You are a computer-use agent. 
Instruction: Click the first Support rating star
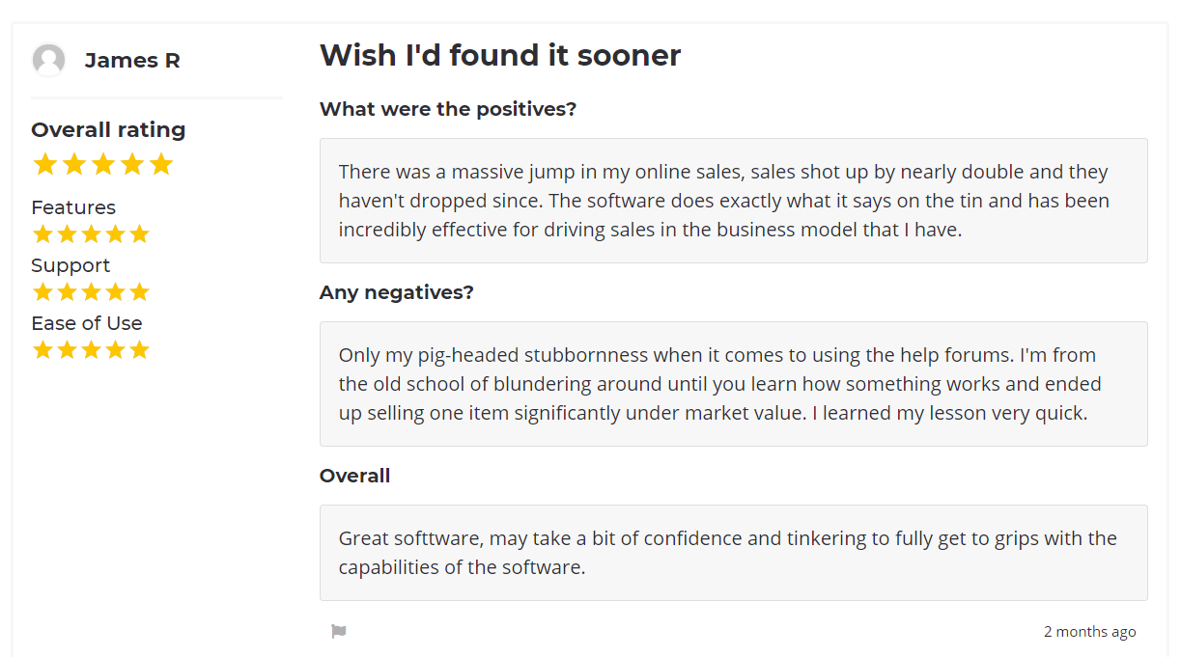42,291
